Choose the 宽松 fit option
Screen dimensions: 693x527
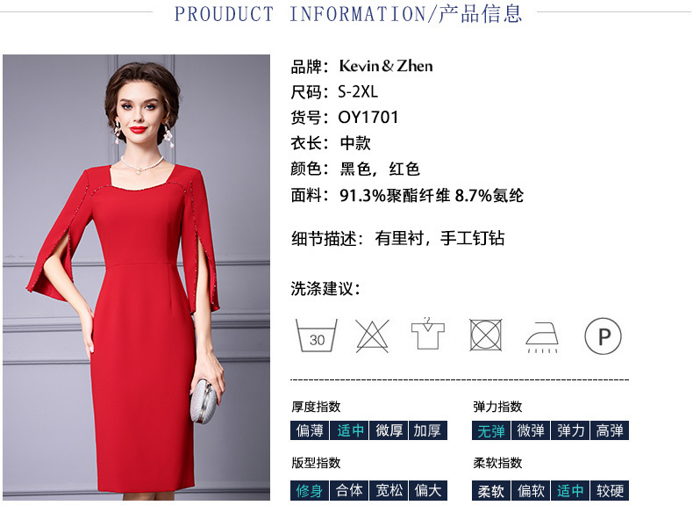[389, 490]
